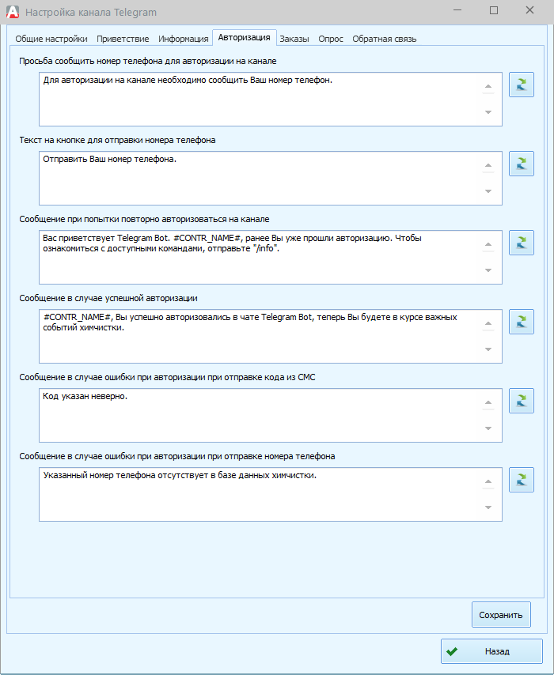Open the Общие настройки tab

51,39
